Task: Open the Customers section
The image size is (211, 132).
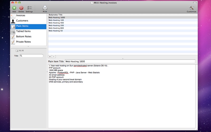Action: (x=22, y=21)
